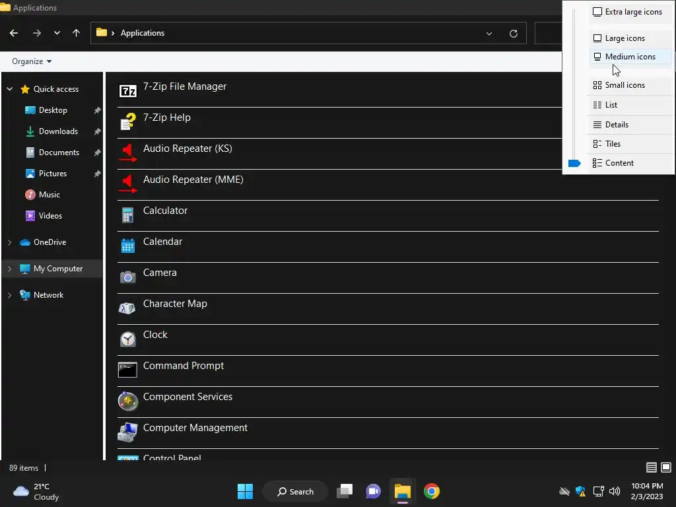676x507 pixels.
Task: Select the Audio Repeater (KS) icon
Action: 127,153
